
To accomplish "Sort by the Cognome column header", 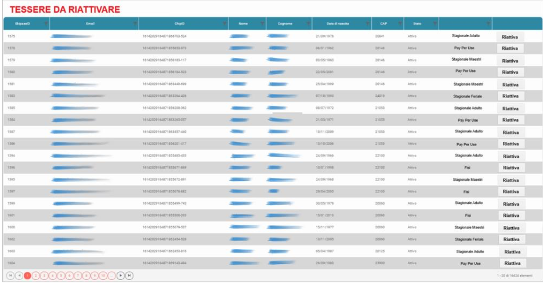I will [285, 24].
